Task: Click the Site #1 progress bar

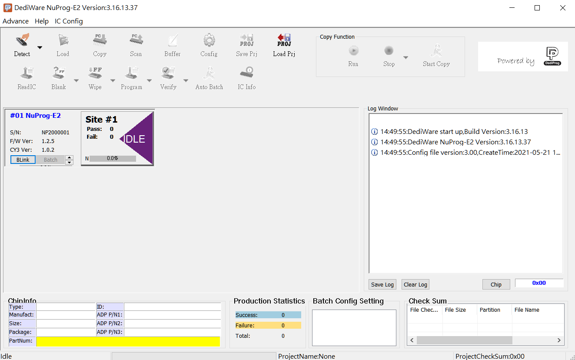Action: click(113, 158)
